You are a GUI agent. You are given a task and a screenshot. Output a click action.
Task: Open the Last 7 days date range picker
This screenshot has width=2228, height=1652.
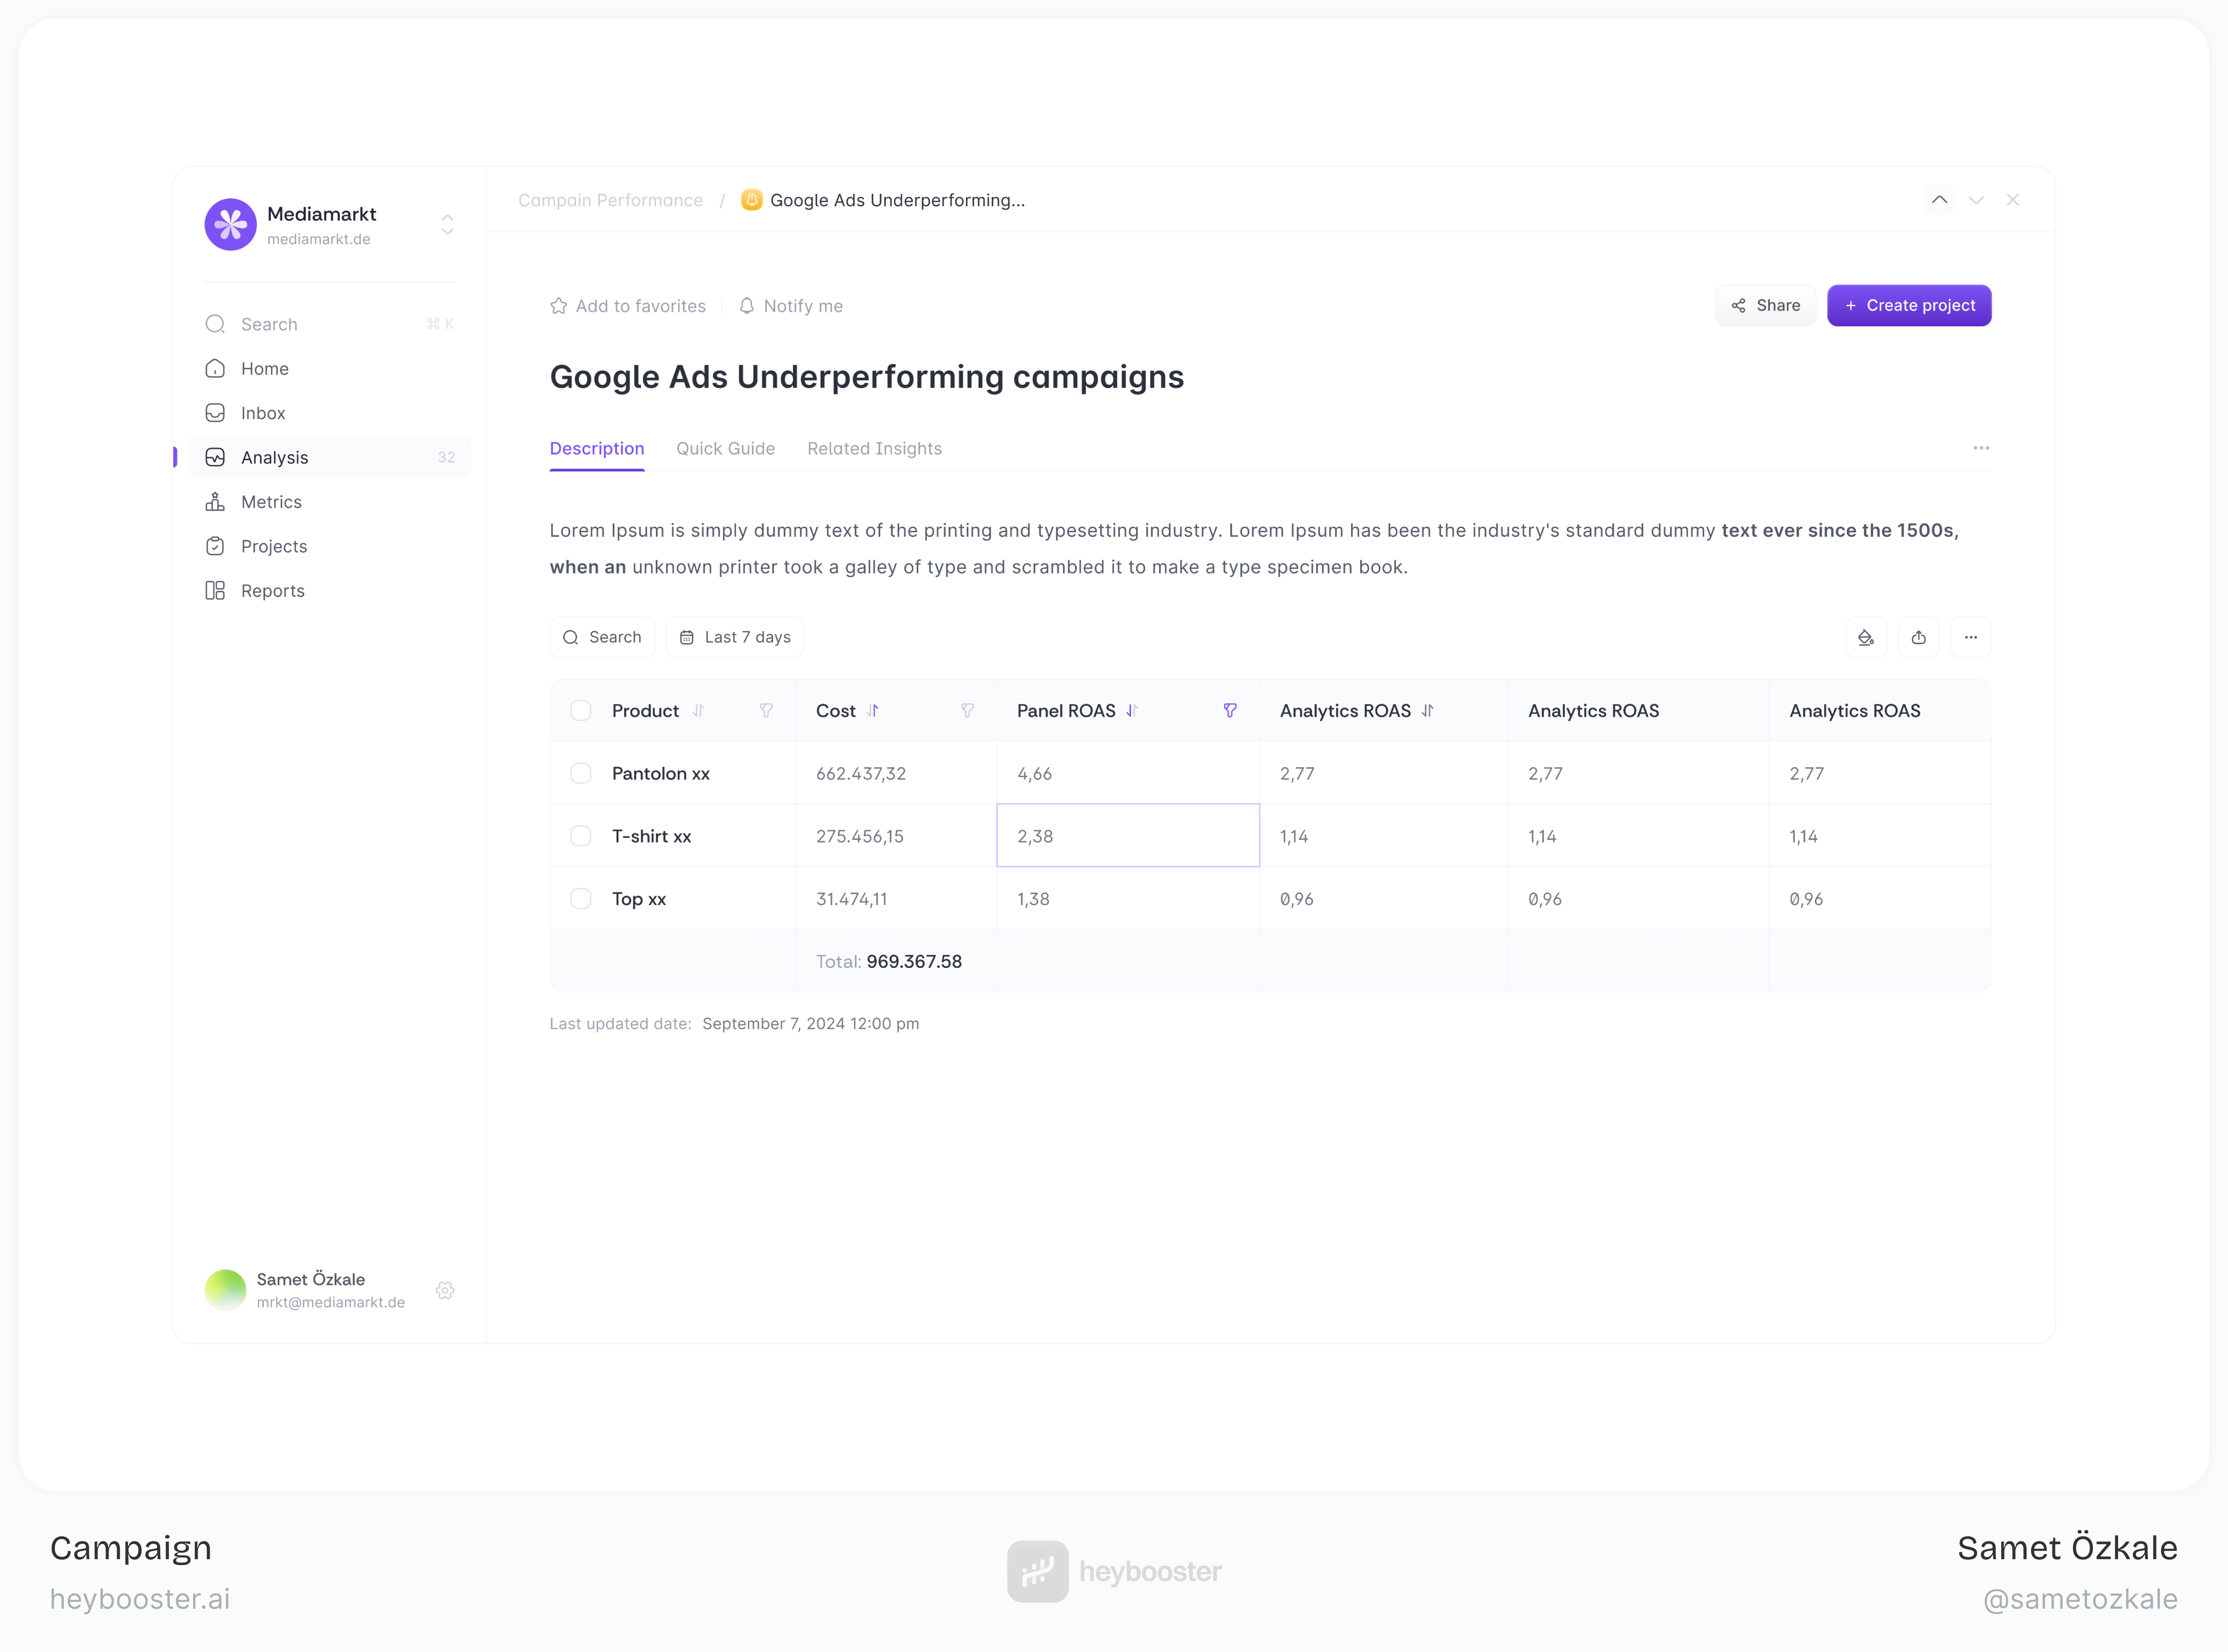coord(735,637)
